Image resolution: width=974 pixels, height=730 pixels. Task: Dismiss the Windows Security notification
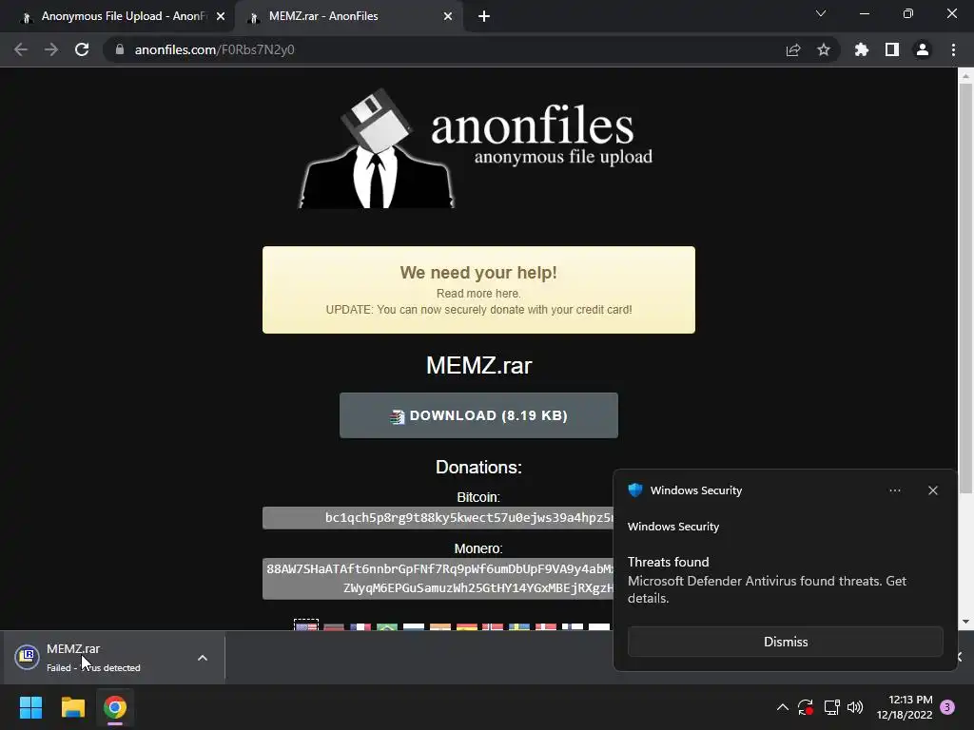pyautogui.click(x=785, y=642)
